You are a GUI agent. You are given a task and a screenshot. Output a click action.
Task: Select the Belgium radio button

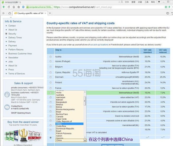[x=50, y=67]
